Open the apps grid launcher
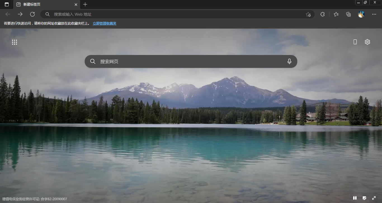 15,42
